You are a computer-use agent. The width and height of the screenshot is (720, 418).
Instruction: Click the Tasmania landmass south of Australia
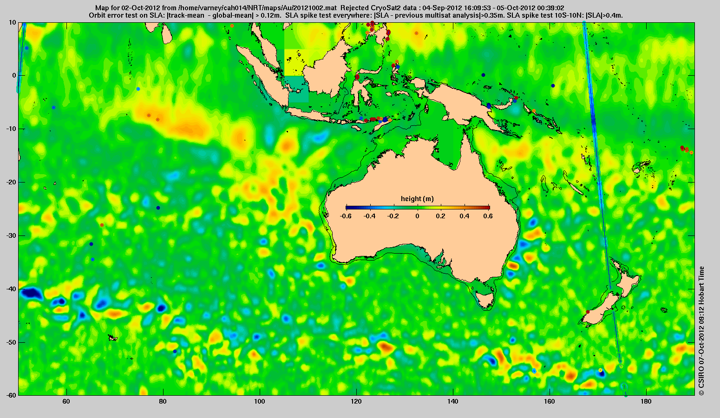[486, 300]
